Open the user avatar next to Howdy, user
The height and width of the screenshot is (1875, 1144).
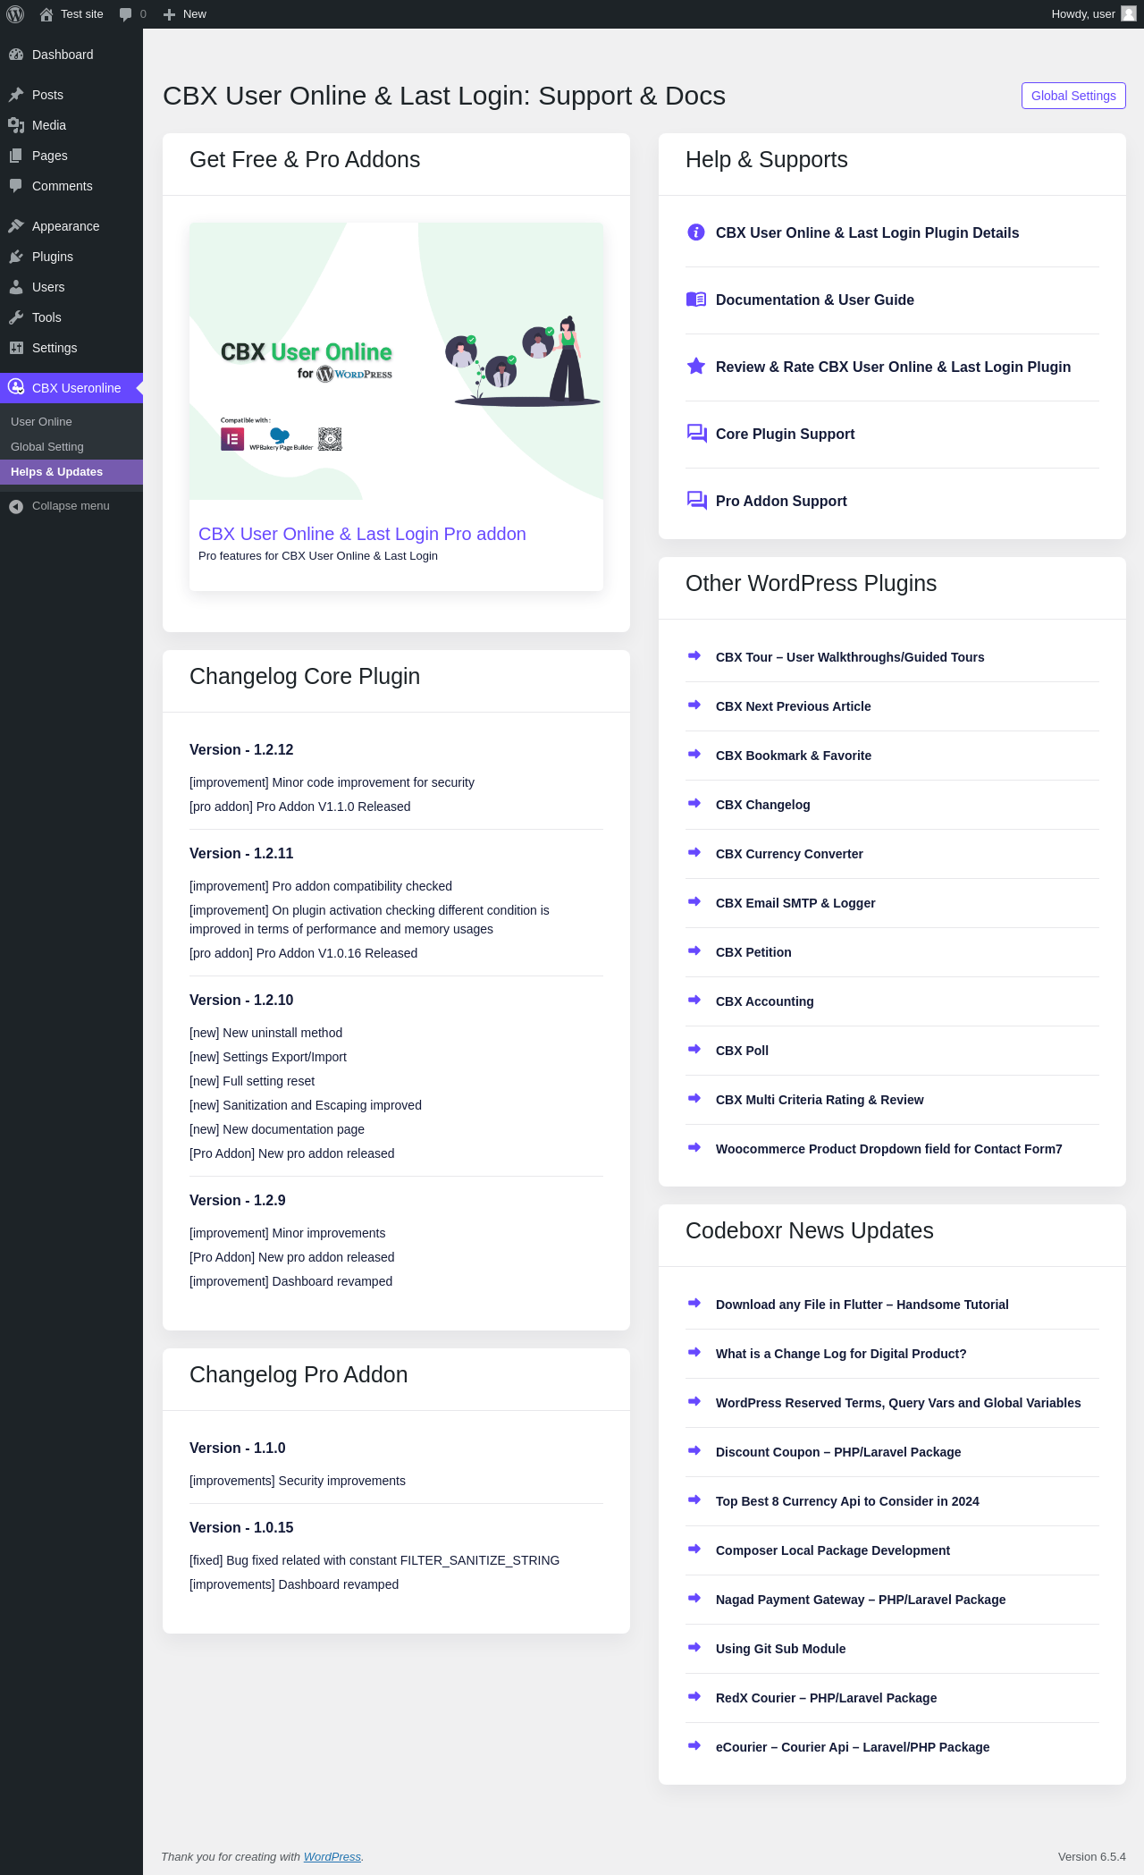tap(1129, 14)
